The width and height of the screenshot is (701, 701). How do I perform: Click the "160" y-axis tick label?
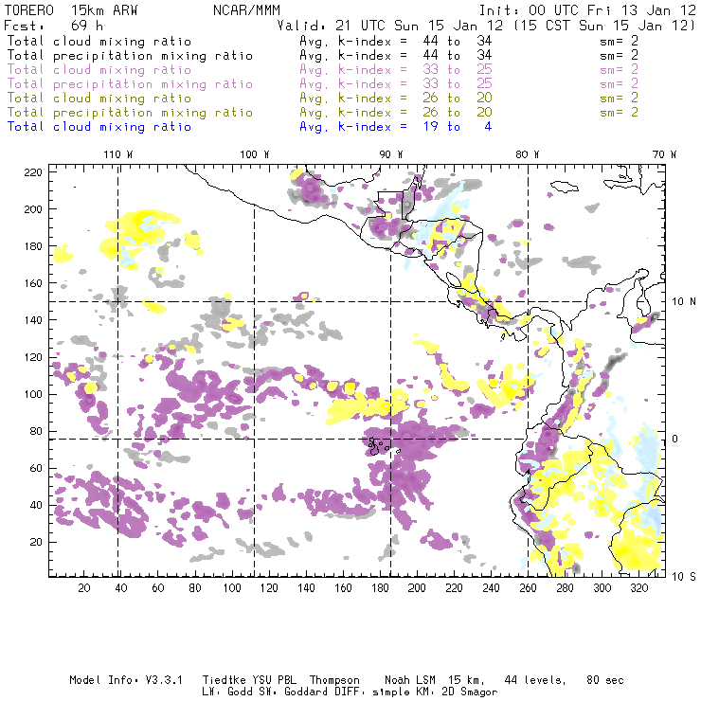(x=33, y=283)
